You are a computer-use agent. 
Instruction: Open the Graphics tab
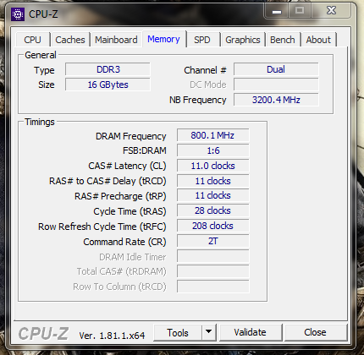(243, 40)
